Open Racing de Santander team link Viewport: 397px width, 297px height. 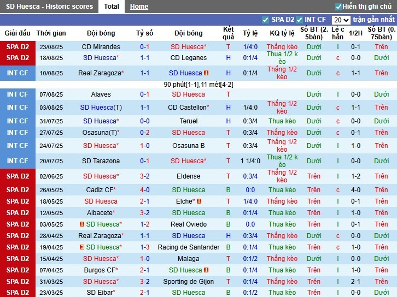click(x=188, y=247)
